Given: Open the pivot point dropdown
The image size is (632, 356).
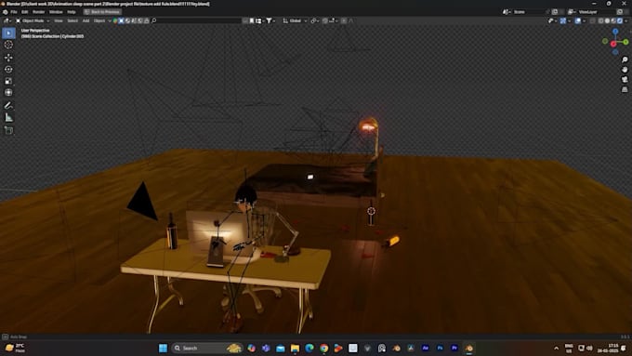Looking at the screenshot, I should coord(315,20).
